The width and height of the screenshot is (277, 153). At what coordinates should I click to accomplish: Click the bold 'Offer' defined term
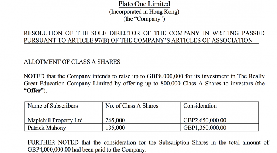[x=33, y=91]
